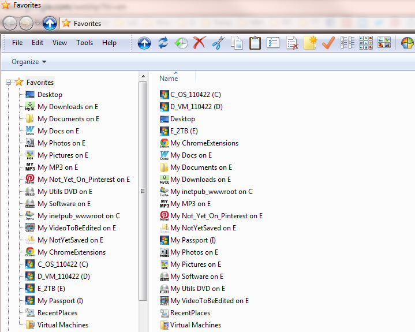Select My Photos on E in tree
Viewport: 415px width, 332px height.
[61, 143]
